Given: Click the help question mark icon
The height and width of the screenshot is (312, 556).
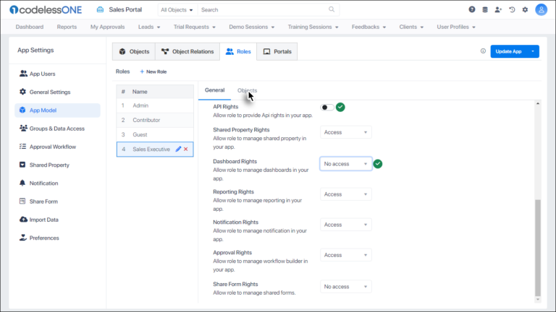Looking at the screenshot, I should click(x=472, y=10).
